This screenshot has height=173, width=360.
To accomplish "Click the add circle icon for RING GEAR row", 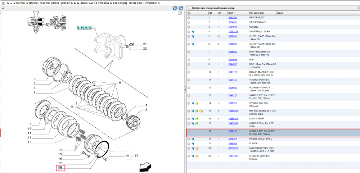I will click(x=189, y=18).
